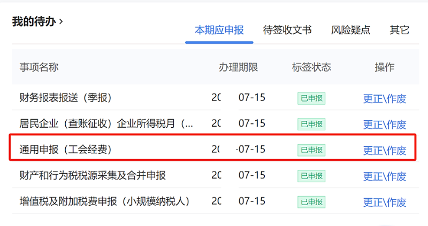Click 已申报 tag on 财务报表报送 row

311,98
